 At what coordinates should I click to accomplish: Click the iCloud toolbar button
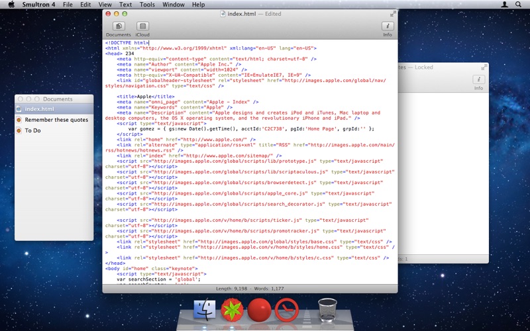[142, 29]
